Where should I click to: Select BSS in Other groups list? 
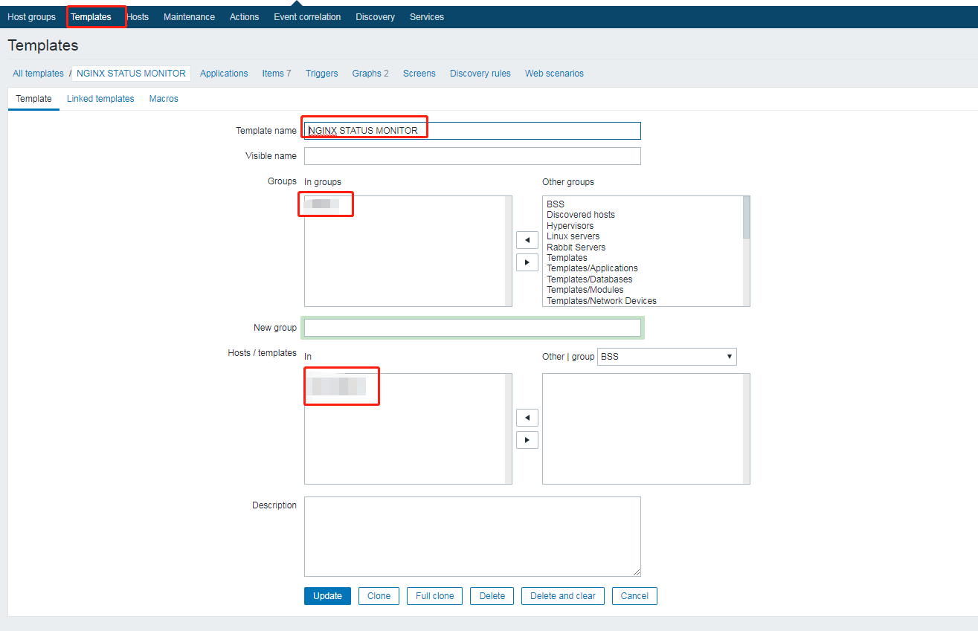pos(556,204)
